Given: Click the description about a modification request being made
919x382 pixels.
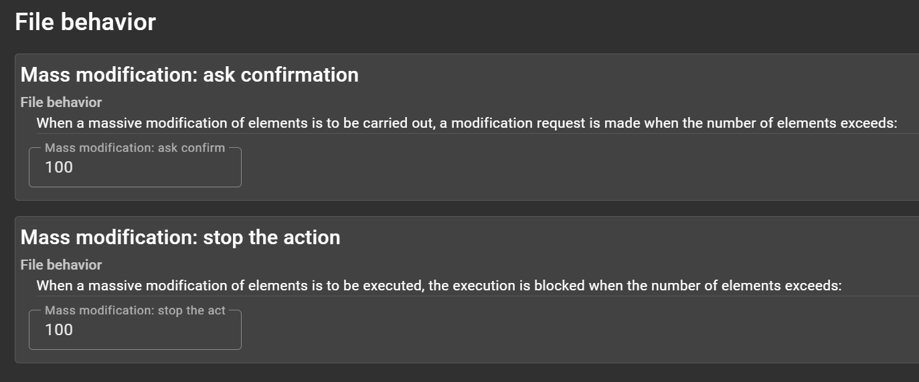Looking at the screenshot, I should coord(466,123).
